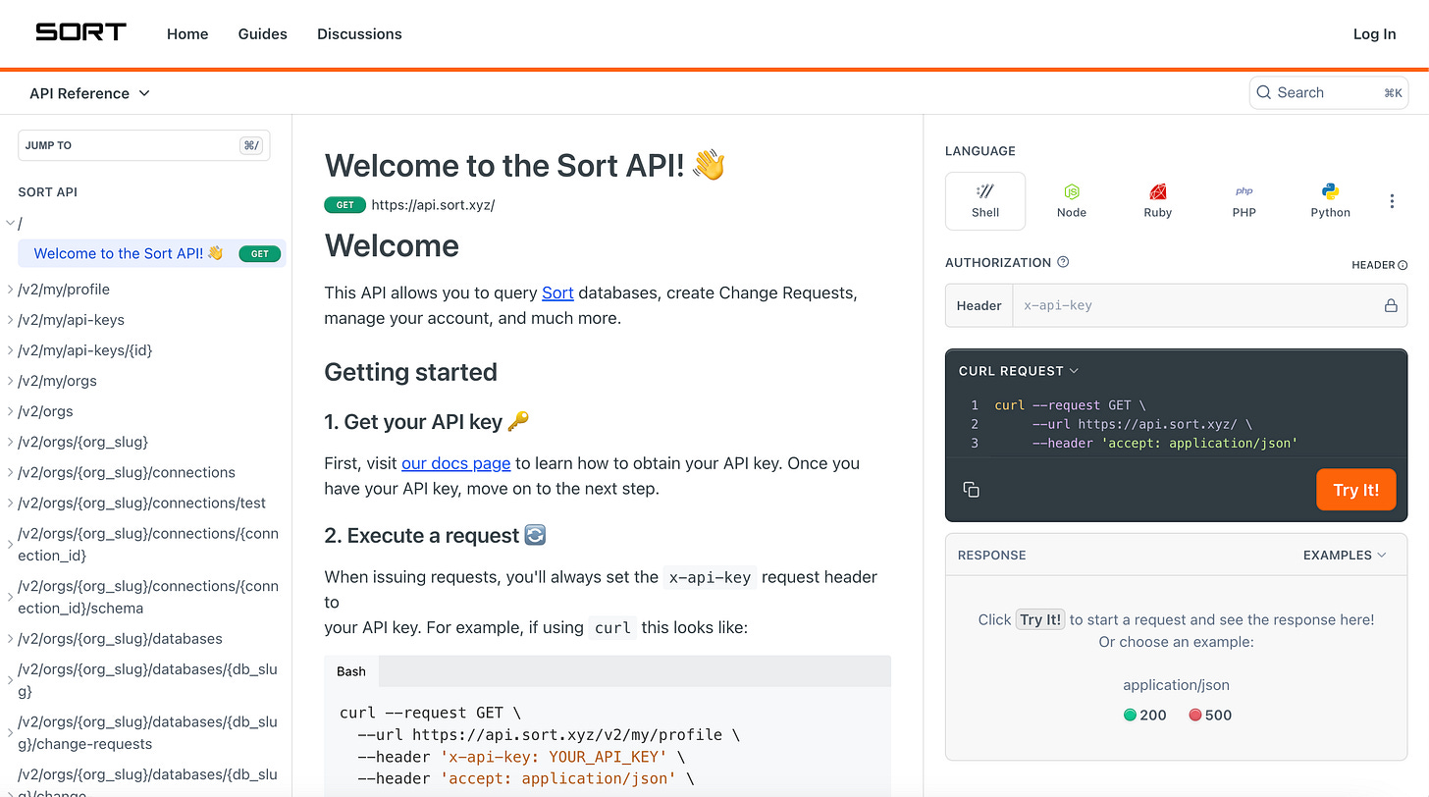Click Log In
Viewport: 1429px width, 797px height.
point(1374,33)
